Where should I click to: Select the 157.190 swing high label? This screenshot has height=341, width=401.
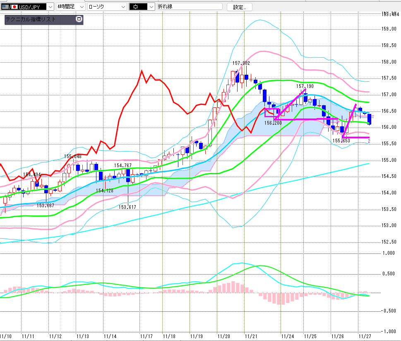[x=305, y=87]
